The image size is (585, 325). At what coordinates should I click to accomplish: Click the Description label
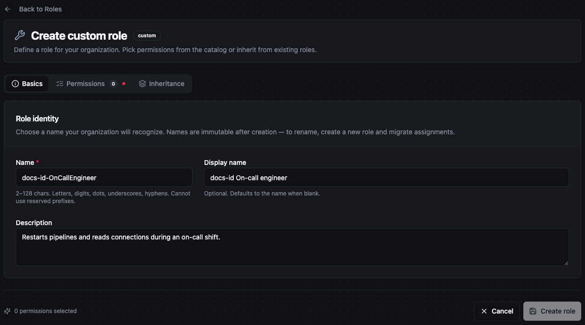34,223
